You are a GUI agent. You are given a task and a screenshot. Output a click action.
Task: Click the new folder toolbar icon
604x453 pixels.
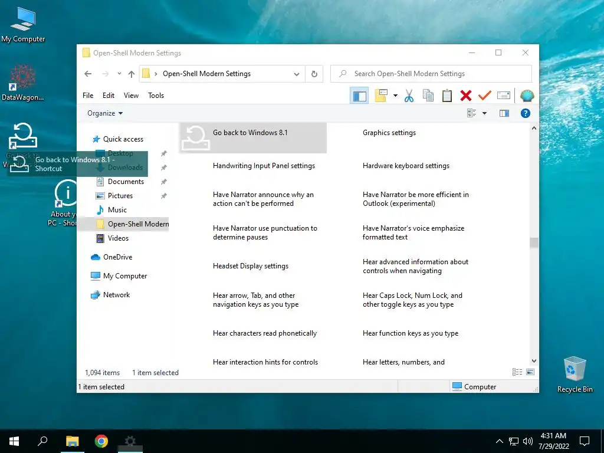[x=380, y=96]
